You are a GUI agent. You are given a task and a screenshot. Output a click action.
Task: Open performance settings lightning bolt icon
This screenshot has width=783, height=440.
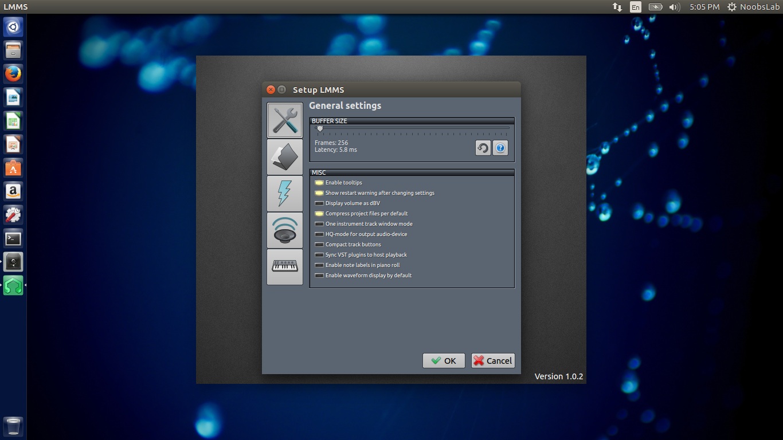pyautogui.click(x=285, y=194)
